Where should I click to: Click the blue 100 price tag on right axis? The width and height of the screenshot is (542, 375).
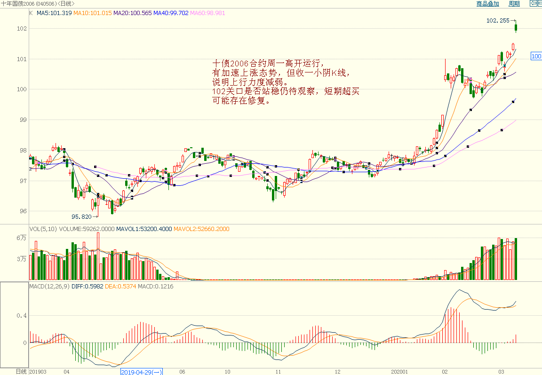[536, 56]
